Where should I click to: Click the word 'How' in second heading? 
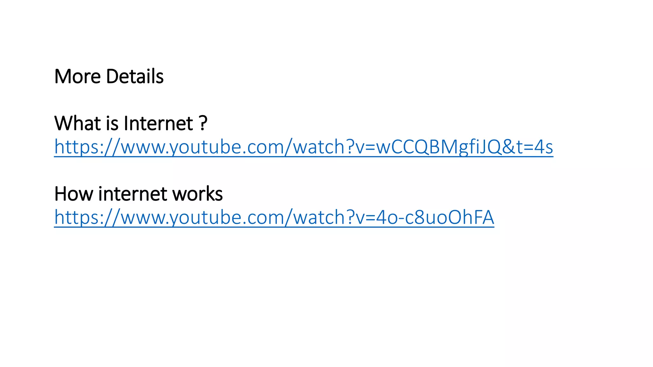(74, 194)
